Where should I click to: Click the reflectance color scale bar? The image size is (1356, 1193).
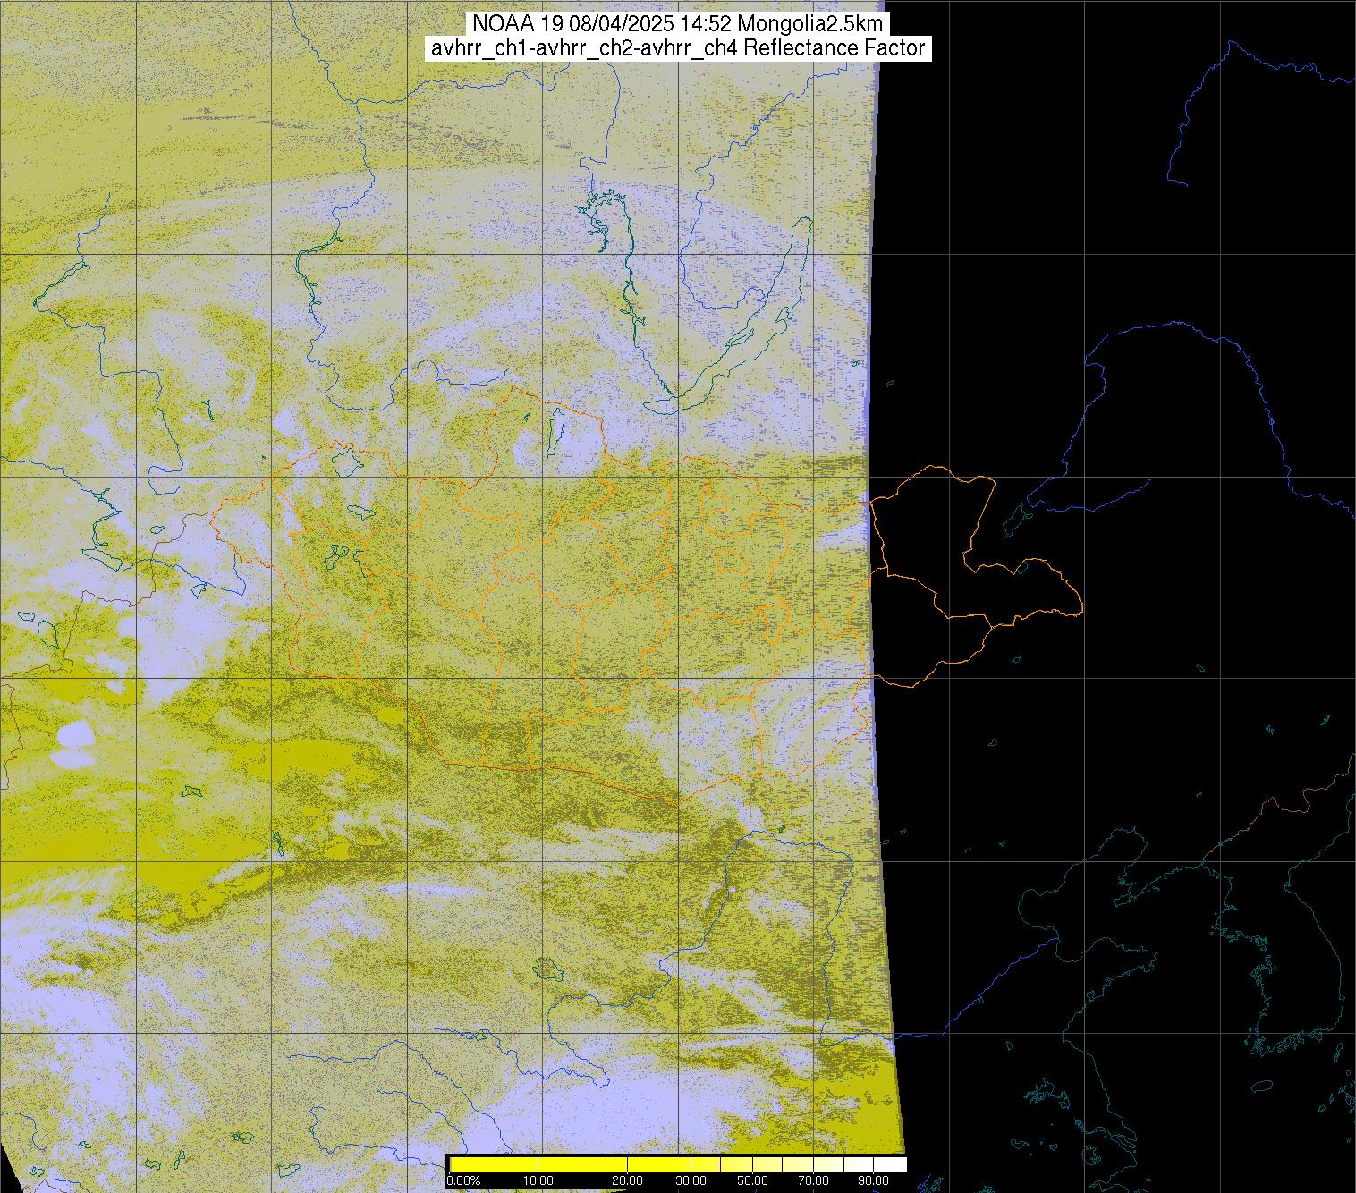[677, 1164]
